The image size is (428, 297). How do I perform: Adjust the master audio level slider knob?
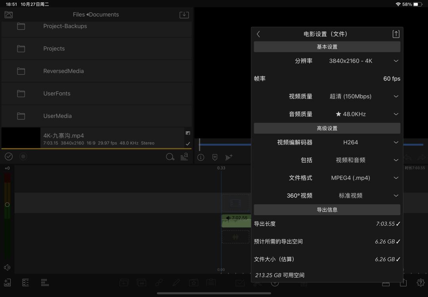pyautogui.click(x=7, y=204)
